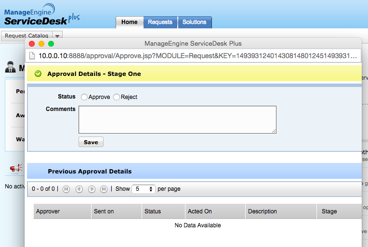Sort by the Stage column header
The height and width of the screenshot is (247, 368).
tap(339, 211)
